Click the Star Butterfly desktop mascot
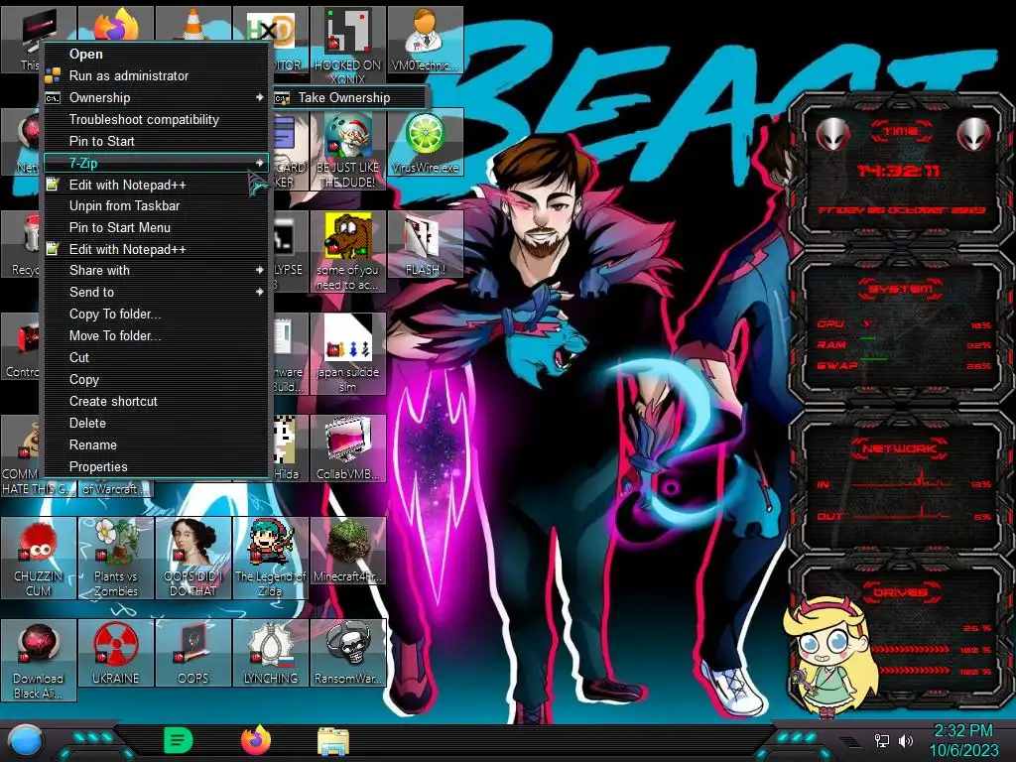The width and height of the screenshot is (1016, 762). [x=828, y=658]
